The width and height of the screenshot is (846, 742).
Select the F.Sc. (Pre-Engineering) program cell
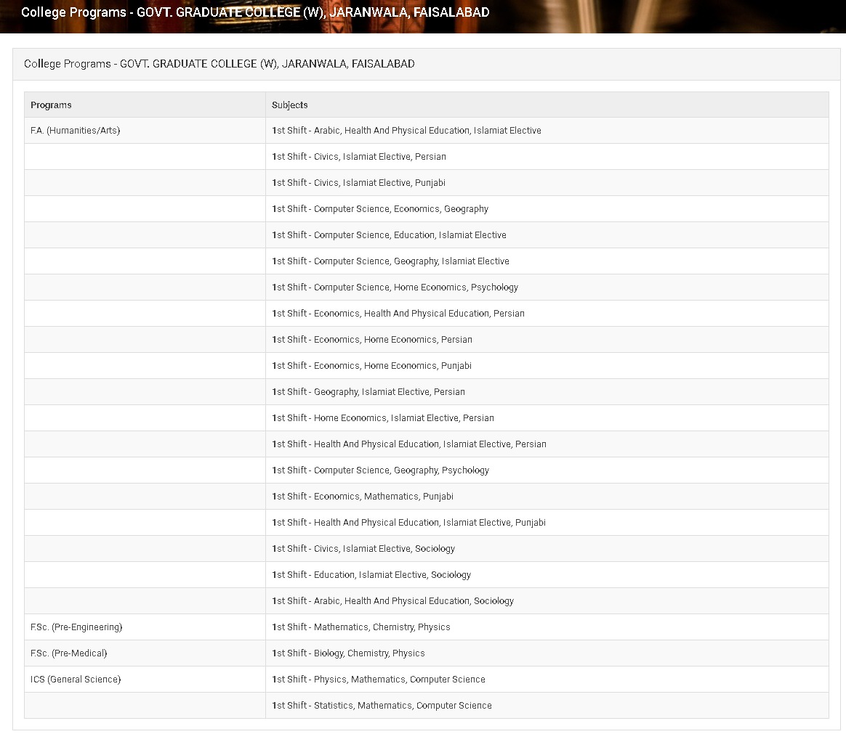click(76, 627)
